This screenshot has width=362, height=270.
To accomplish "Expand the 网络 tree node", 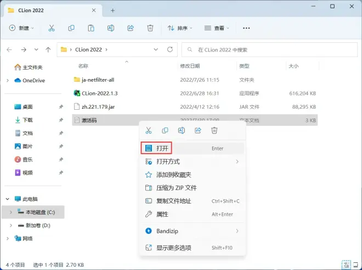I will click(x=8, y=238).
